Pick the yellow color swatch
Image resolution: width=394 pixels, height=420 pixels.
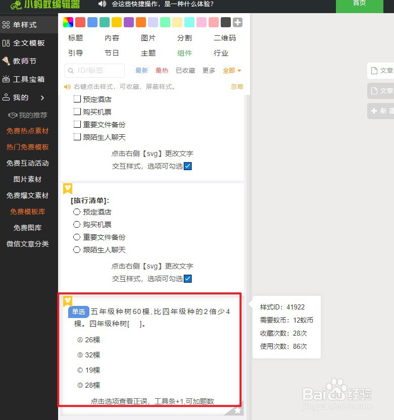117,22
